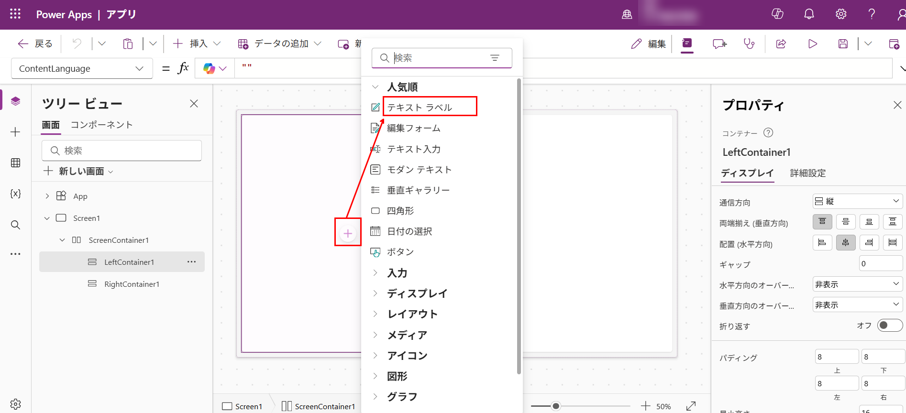Click the Copilot icon beside formula bar
The image size is (906, 413).
point(209,69)
